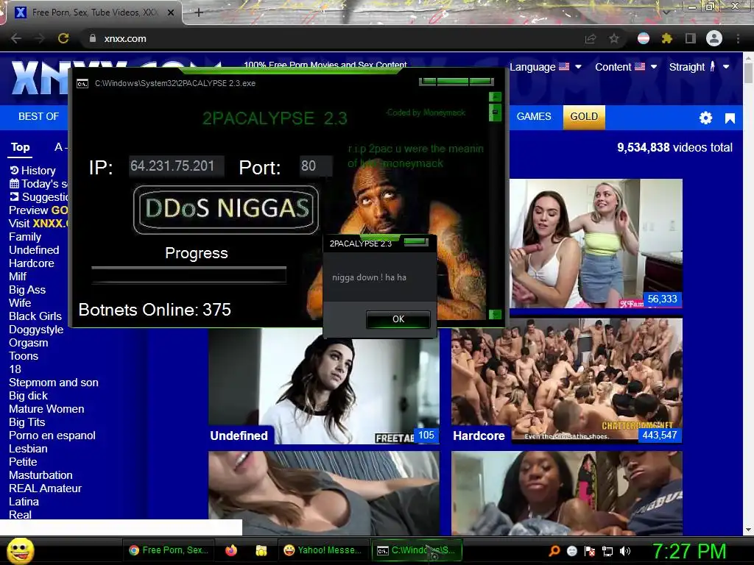Open the GOLD menu item
Viewport: 754px width, 565px height.
584,117
